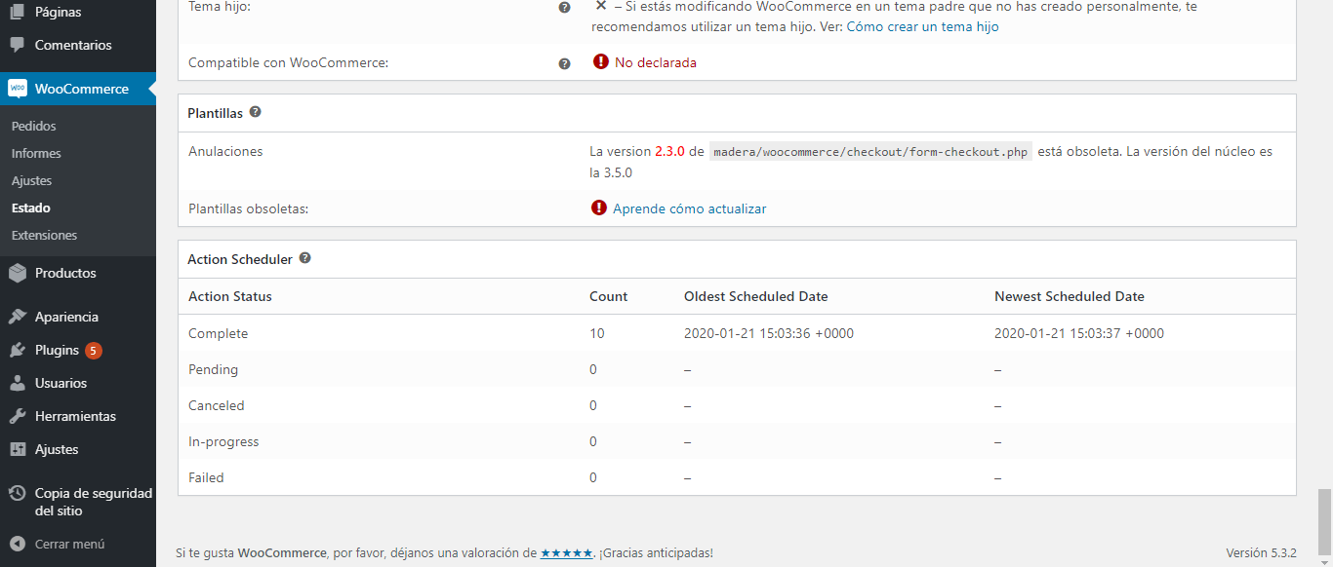Click the Versión 5.3.2 footer text

click(1262, 552)
